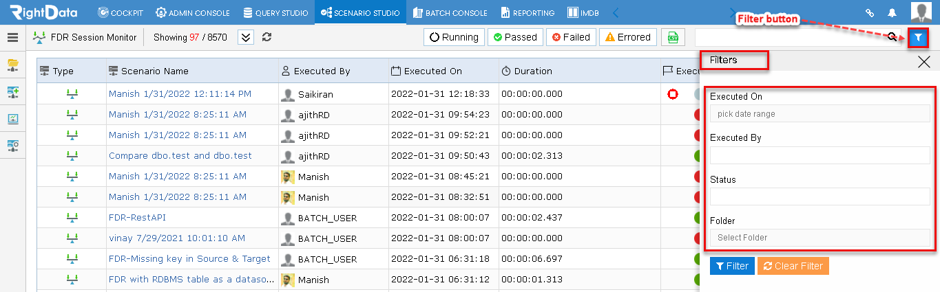Open the first folder icon in left sidebar
This screenshot has width=940, height=292.
point(12,65)
